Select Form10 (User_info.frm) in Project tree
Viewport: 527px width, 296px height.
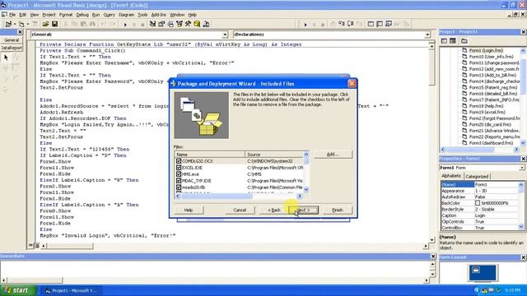pyautogui.click(x=491, y=57)
